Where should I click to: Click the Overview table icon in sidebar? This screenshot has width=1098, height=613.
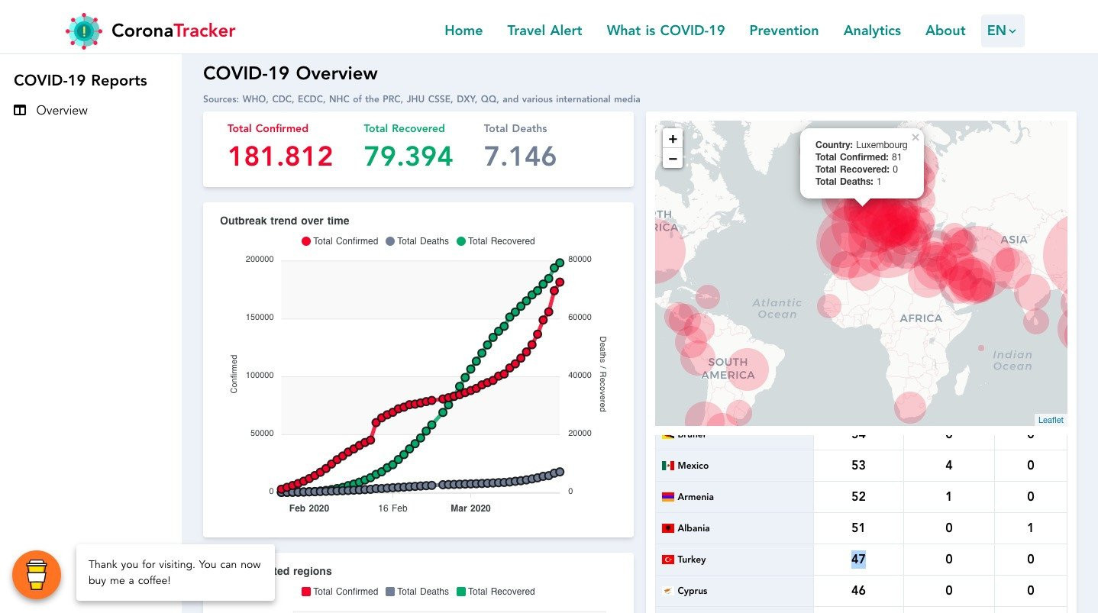click(21, 111)
